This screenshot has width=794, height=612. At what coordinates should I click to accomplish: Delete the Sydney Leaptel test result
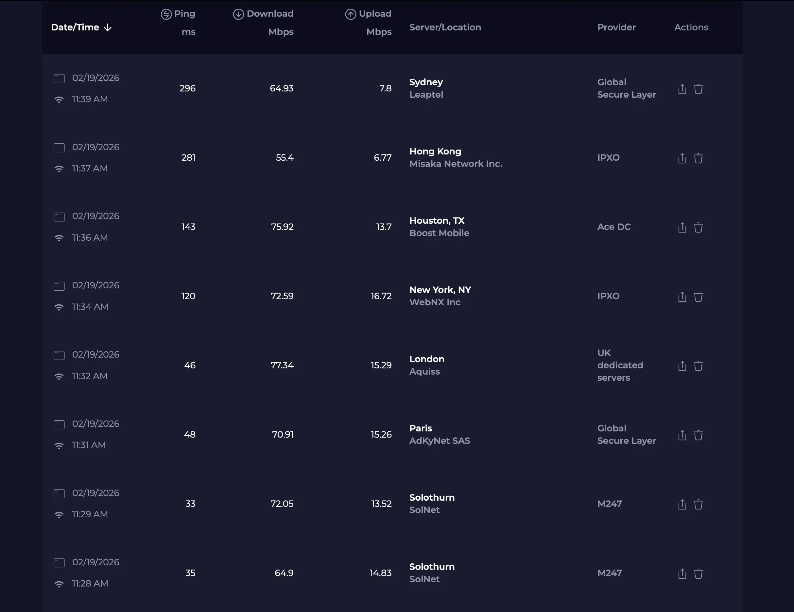coord(698,89)
